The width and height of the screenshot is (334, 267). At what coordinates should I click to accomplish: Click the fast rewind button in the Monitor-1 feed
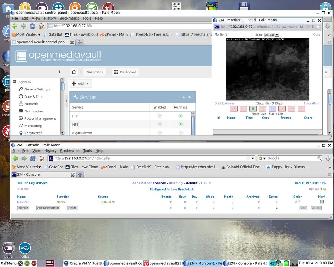[x=234, y=109]
